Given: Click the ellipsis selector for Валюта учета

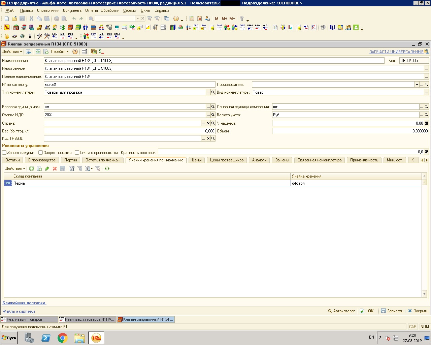Looking at the screenshot, I should [x=422, y=115].
